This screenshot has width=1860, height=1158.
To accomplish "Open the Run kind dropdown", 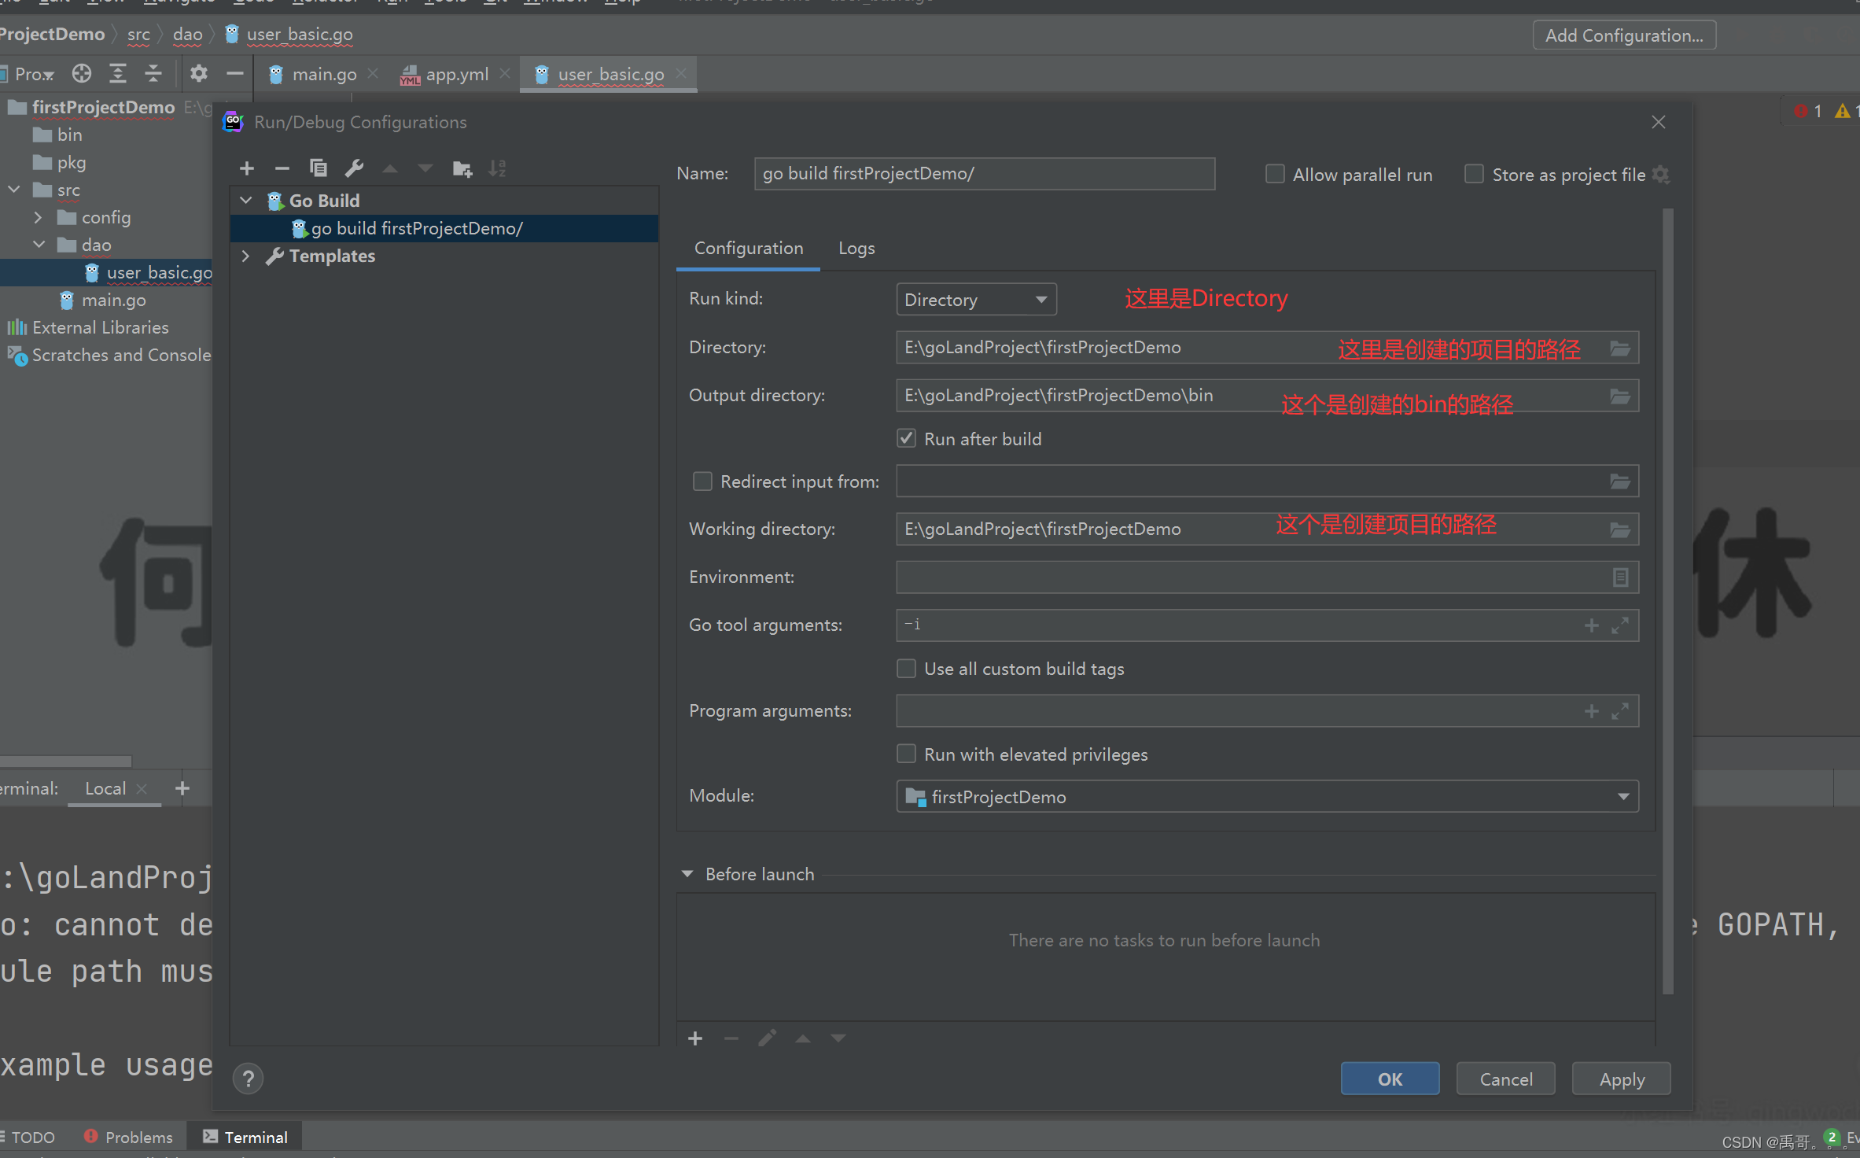I will [976, 300].
